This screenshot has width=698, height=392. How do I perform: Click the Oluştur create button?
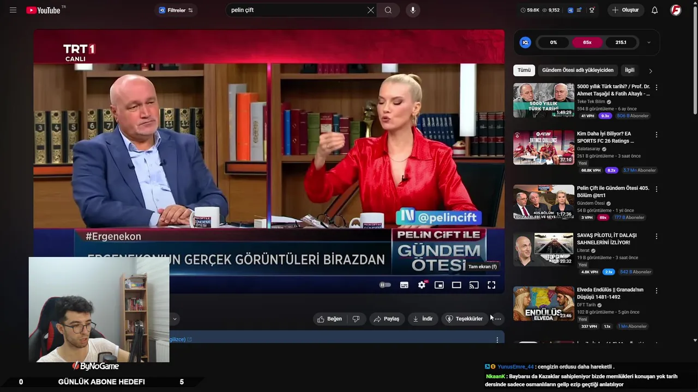(626, 10)
